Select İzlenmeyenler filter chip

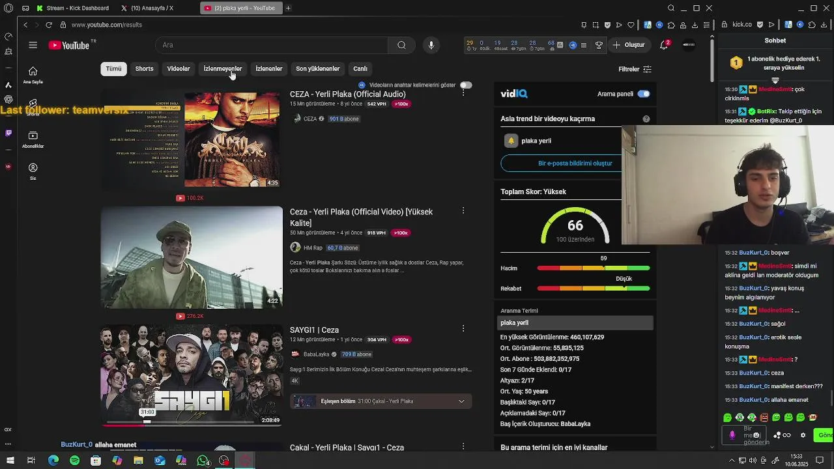[x=223, y=69]
